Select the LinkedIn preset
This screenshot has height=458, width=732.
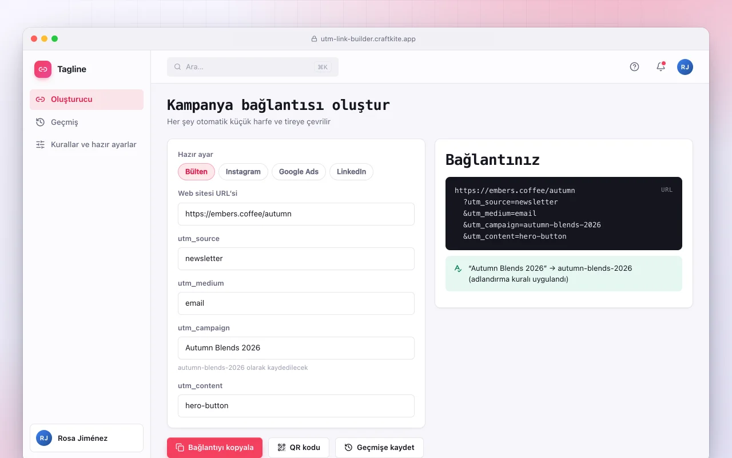click(x=351, y=172)
